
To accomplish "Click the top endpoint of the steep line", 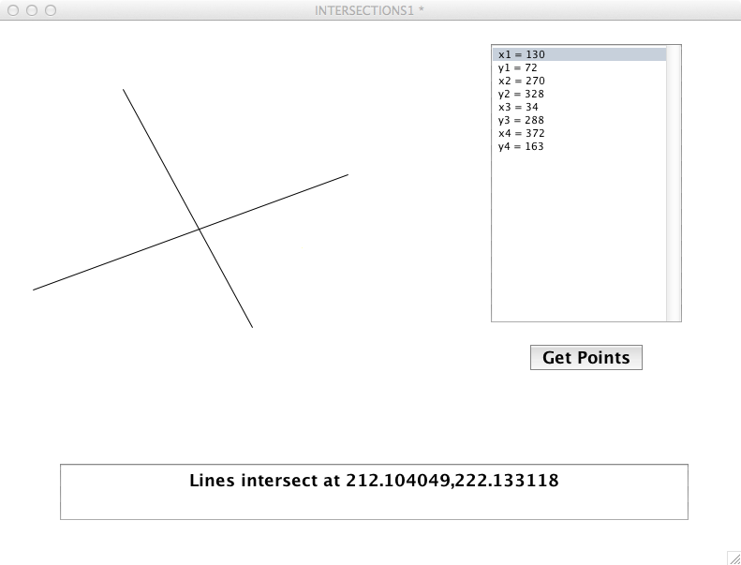I will (124, 90).
